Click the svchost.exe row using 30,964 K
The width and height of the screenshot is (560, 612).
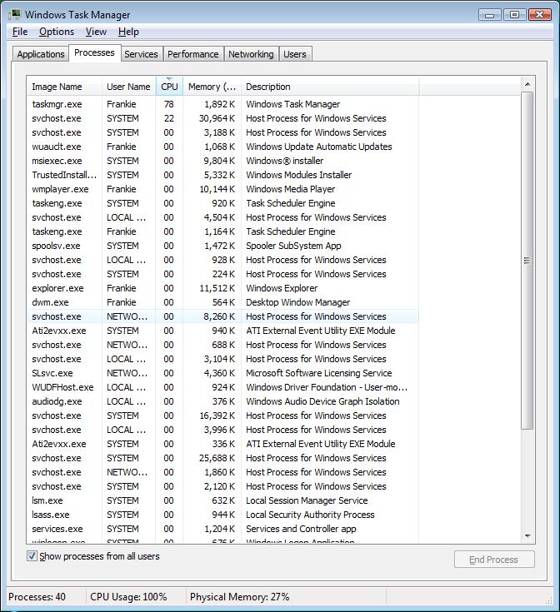222,118
